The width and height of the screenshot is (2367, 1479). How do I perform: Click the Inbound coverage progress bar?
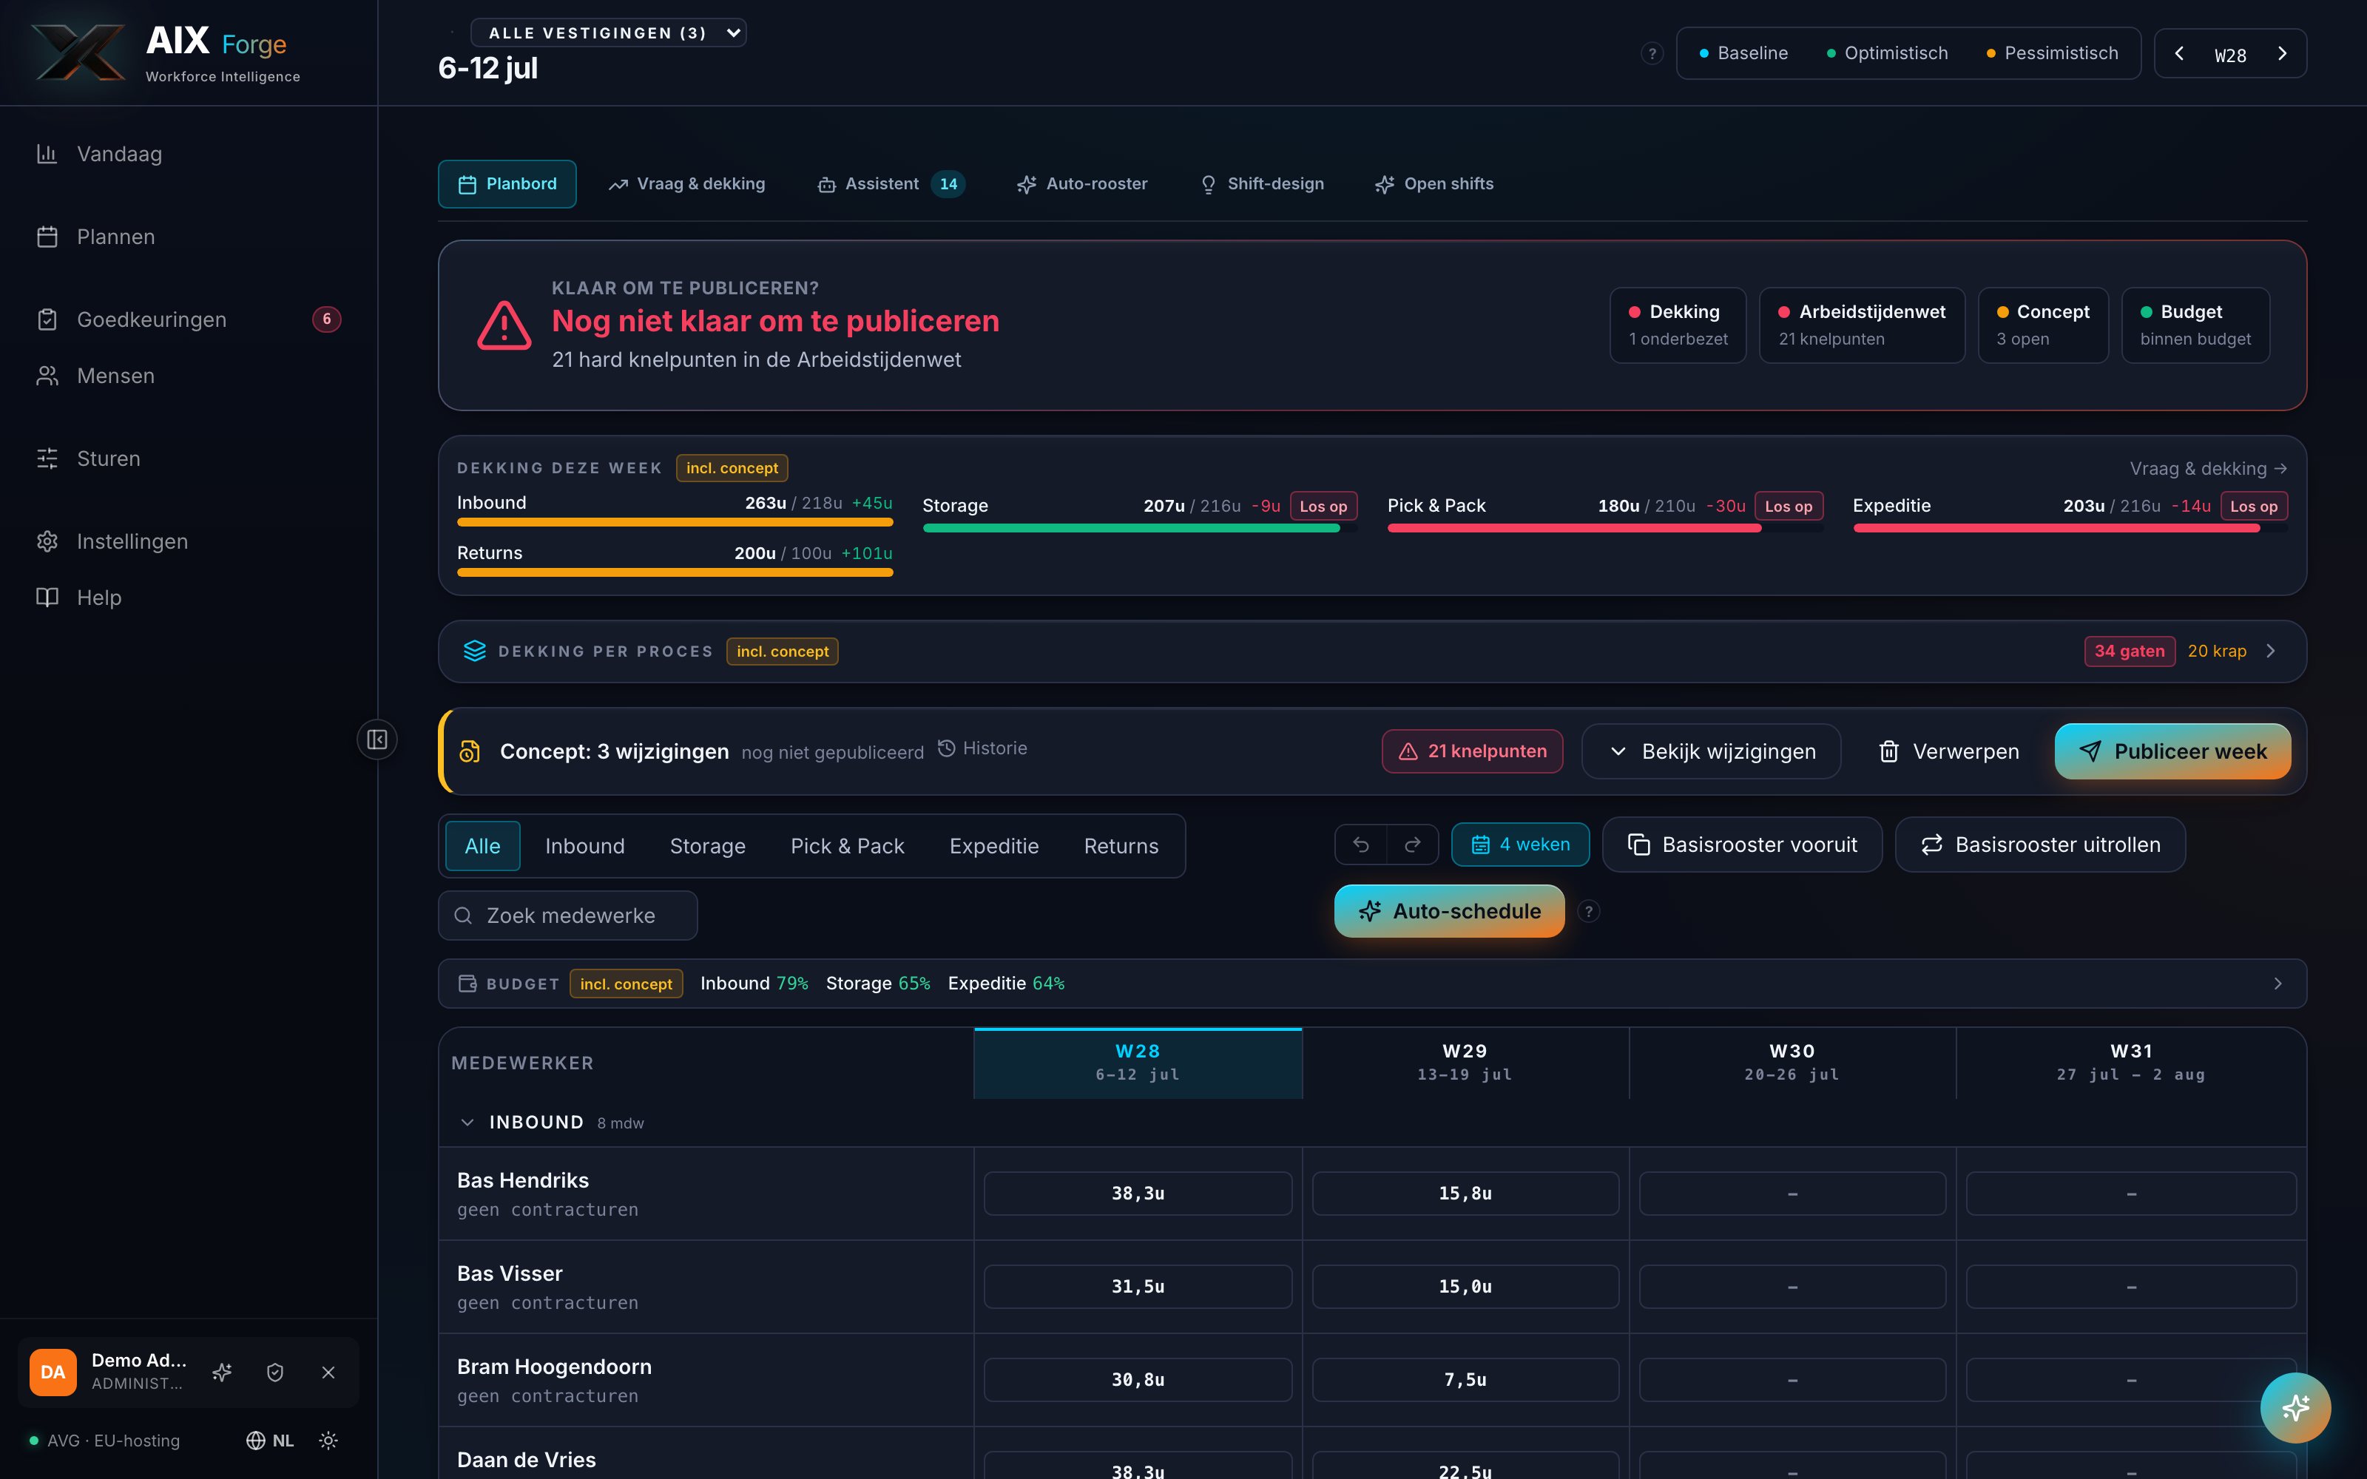coord(675,522)
